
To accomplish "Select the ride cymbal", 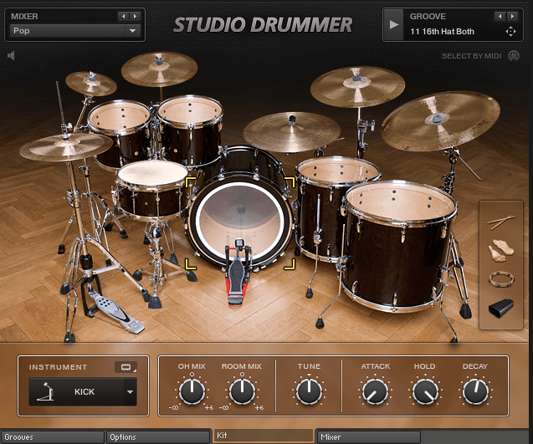I will 292,132.
